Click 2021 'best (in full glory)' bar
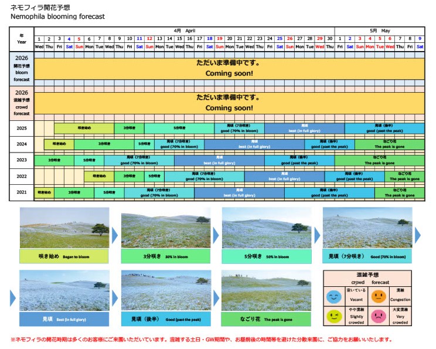436x349 pixels. (240, 192)
